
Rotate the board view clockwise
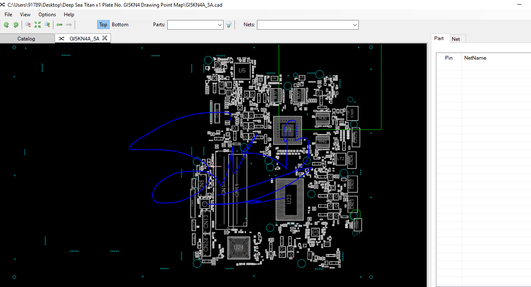pos(15,25)
